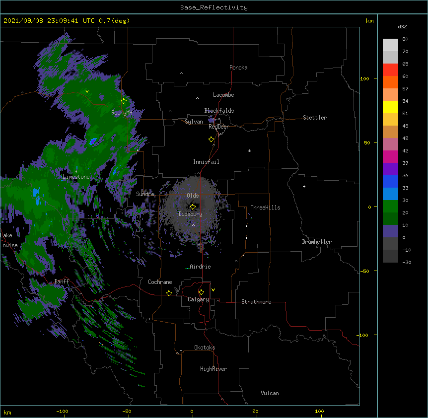
Task: Select the red 60-65 dBZ legend swatch
Action: point(390,70)
